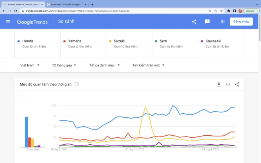Open the tab search chevron
Viewport: 261px width, 163px height.
[257, 4]
